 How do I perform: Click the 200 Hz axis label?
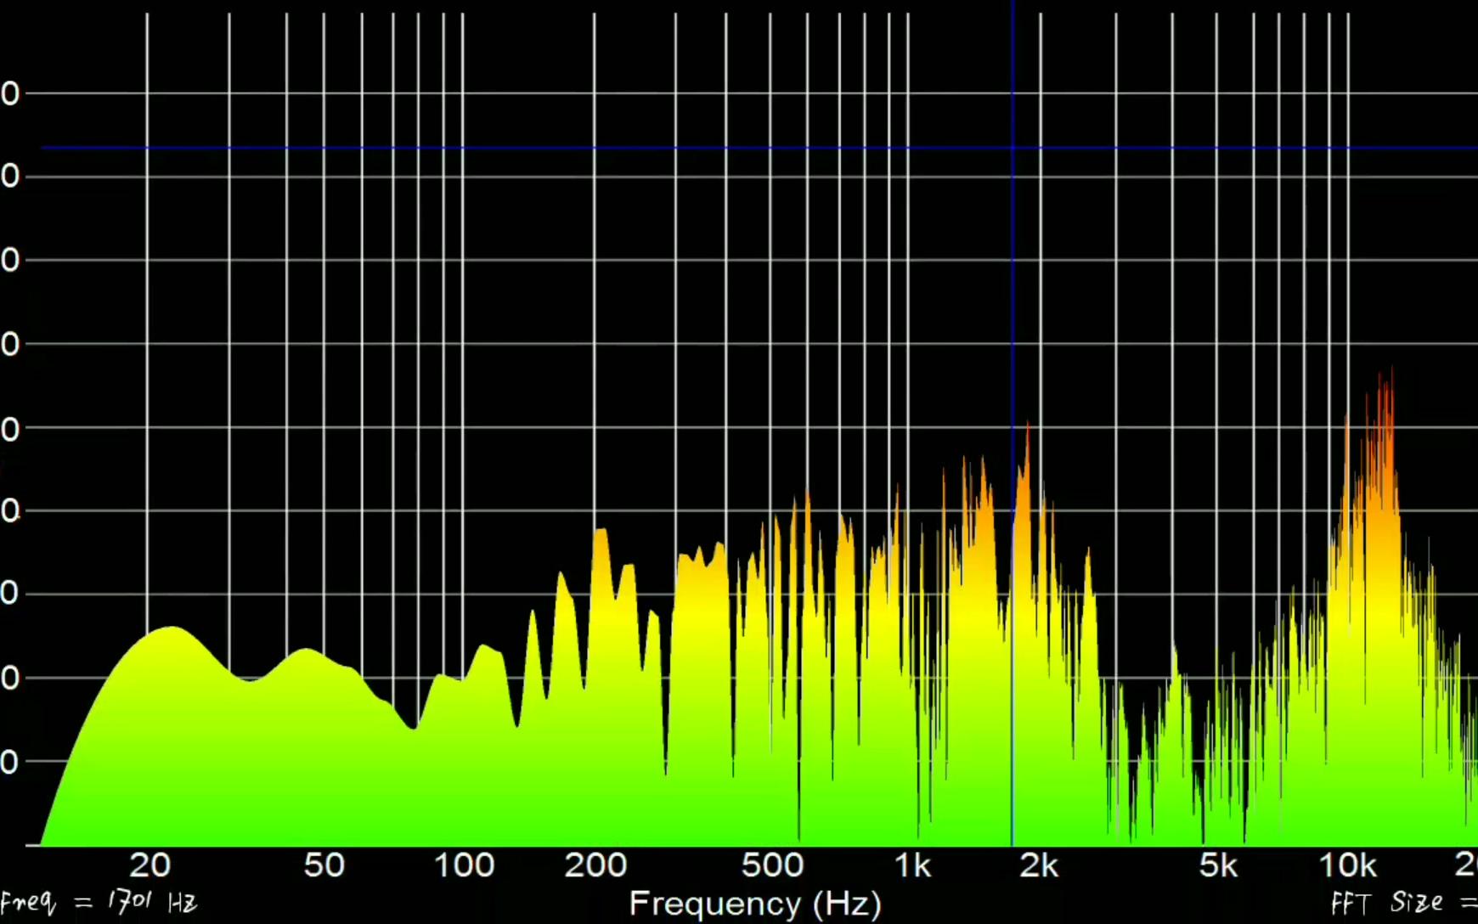tap(595, 865)
